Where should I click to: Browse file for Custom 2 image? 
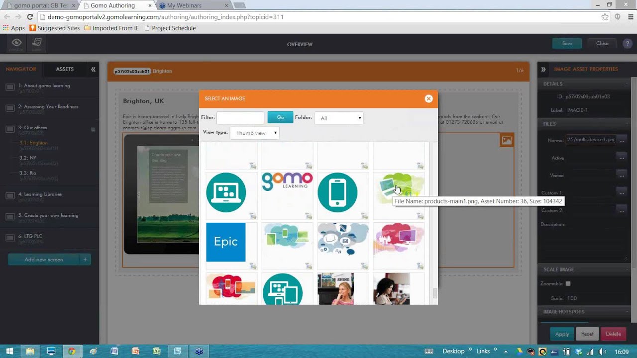pyautogui.click(x=622, y=210)
